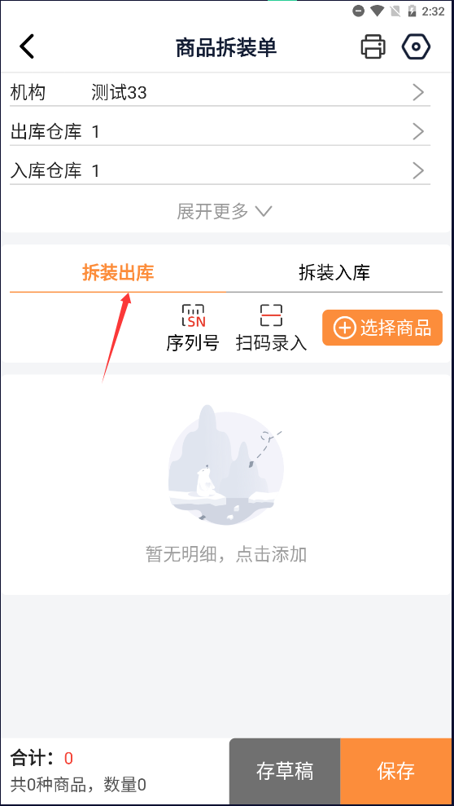Tap the Wi-Fi icon in status bar
The height and width of the screenshot is (806, 454).
click(378, 11)
